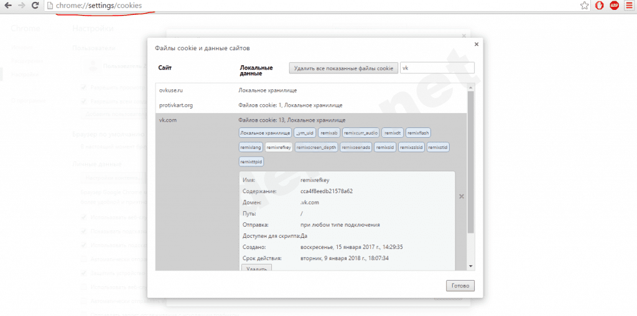Viewport: 637px width, 316px height.
Task: Open the Adblock Plus (ABP) extension
Action: pyautogui.click(x=614, y=6)
